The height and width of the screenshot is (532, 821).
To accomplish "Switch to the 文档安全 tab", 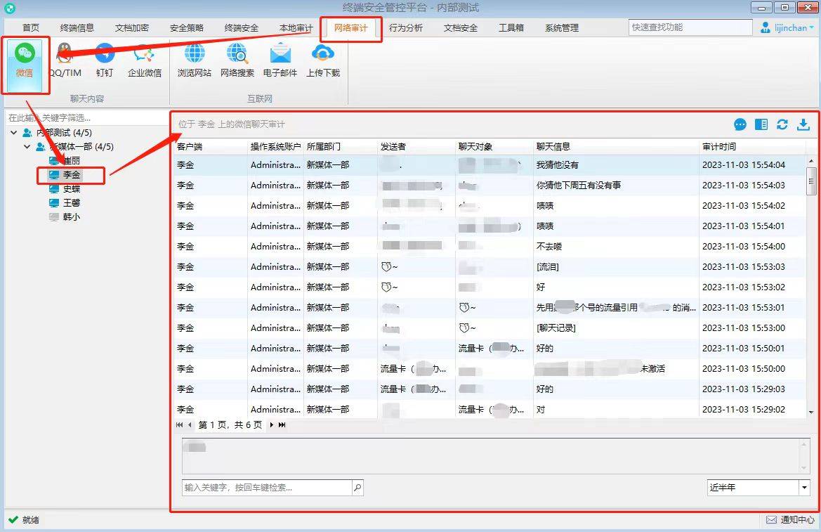I will point(460,28).
